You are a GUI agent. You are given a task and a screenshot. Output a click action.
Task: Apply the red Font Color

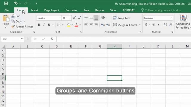(x=76, y=25)
